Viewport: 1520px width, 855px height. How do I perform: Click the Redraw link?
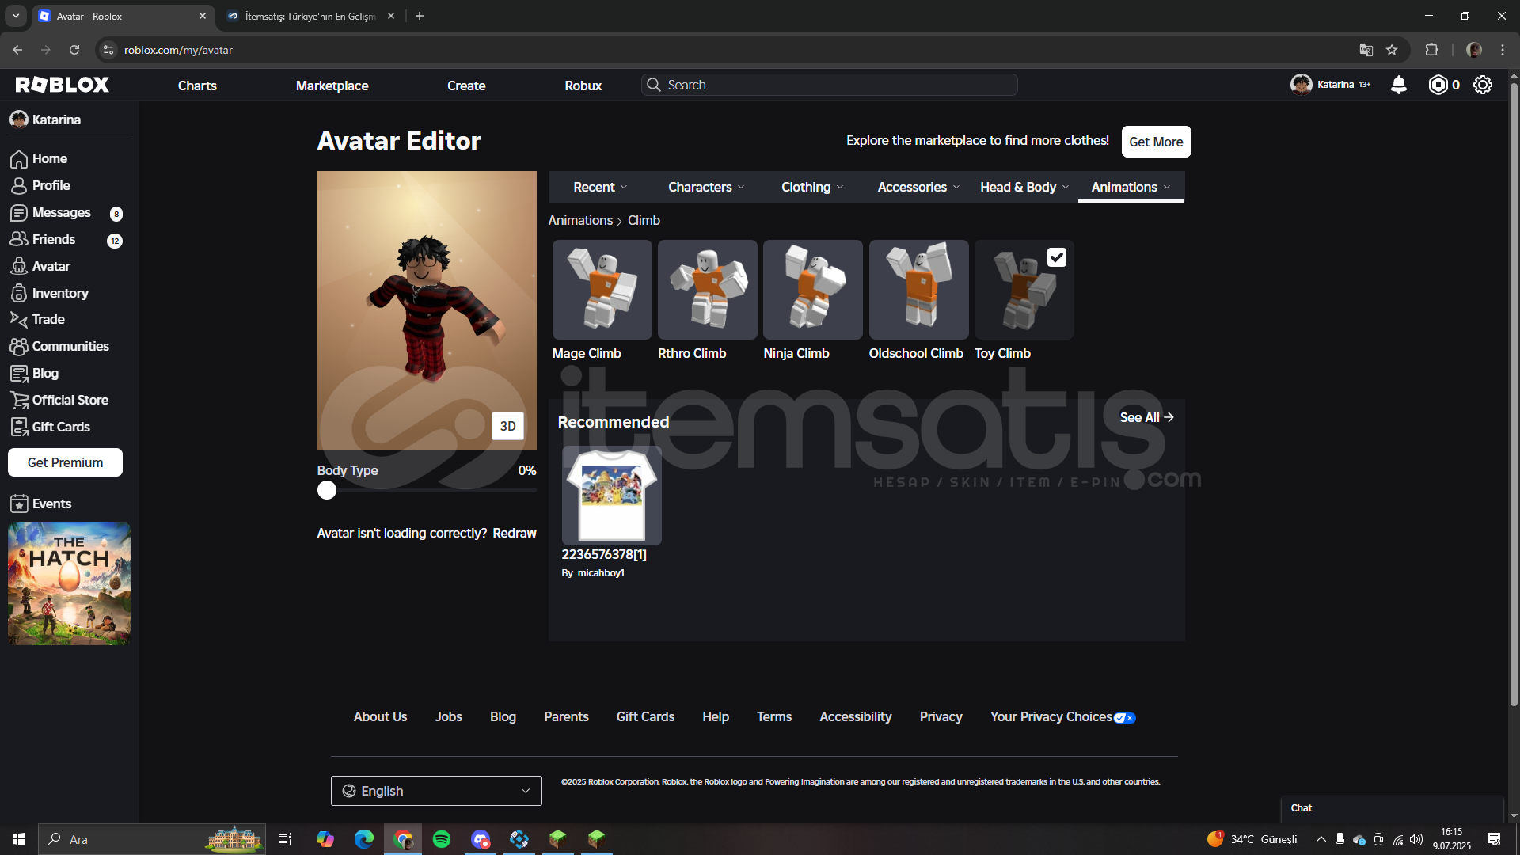point(515,534)
